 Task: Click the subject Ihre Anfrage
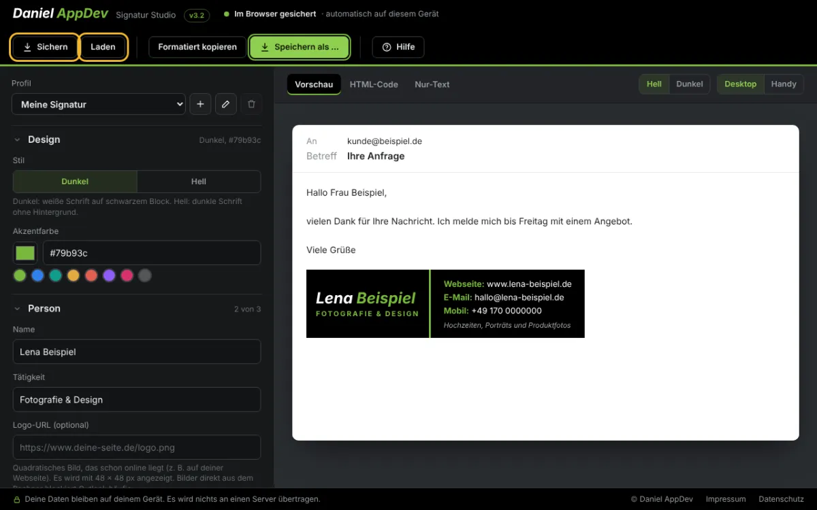(376, 156)
